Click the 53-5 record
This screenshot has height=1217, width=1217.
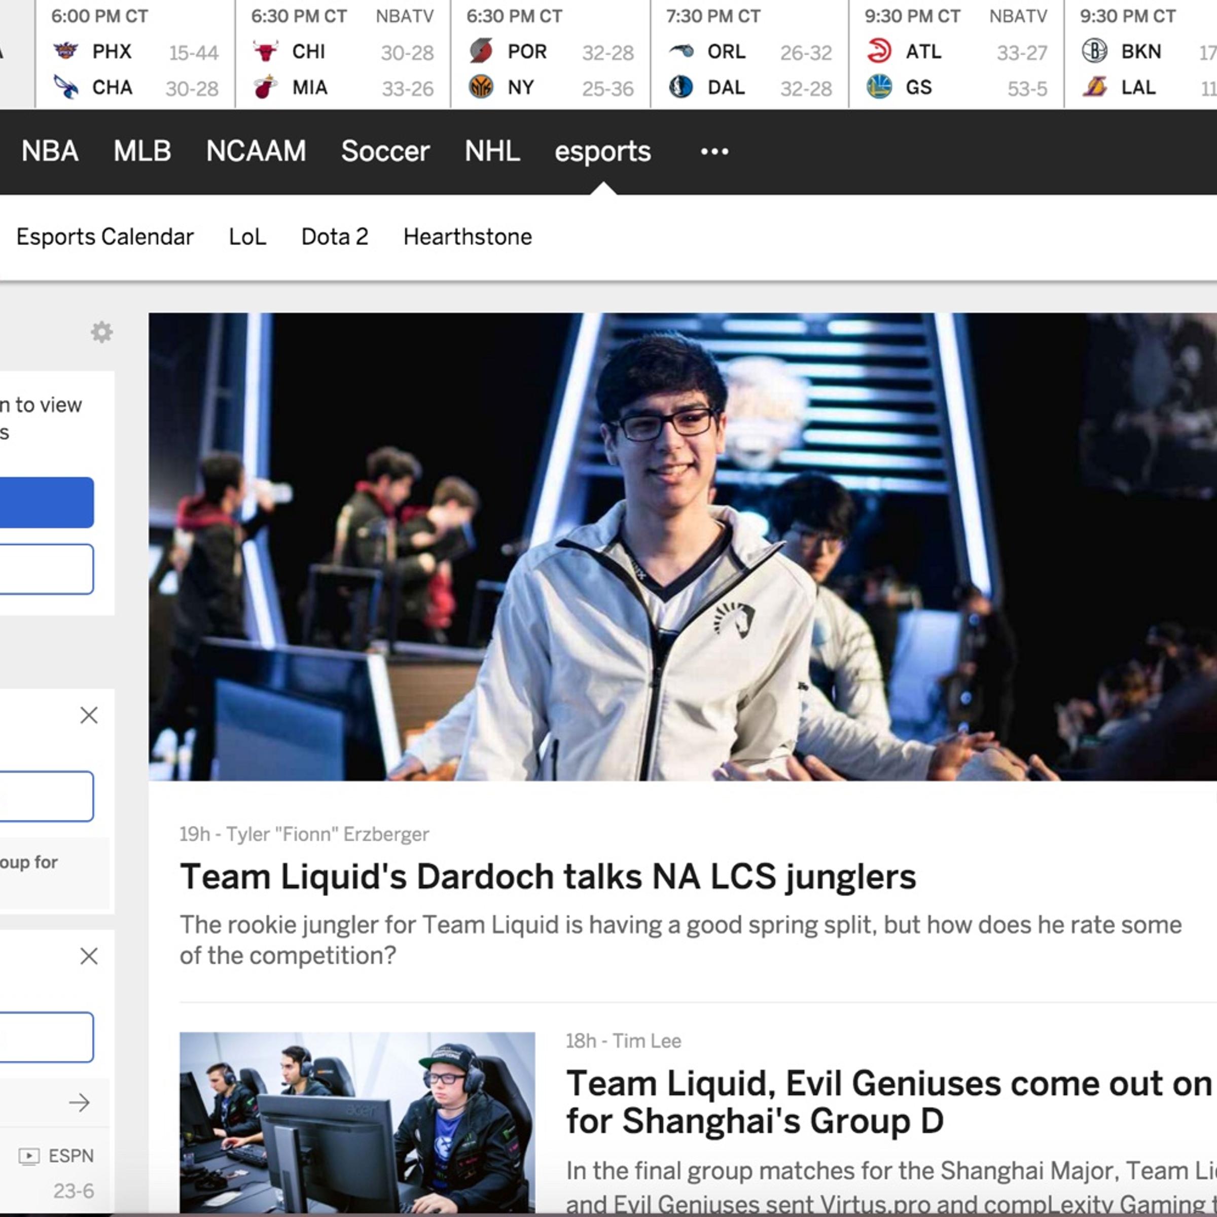[x=1027, y=89]
